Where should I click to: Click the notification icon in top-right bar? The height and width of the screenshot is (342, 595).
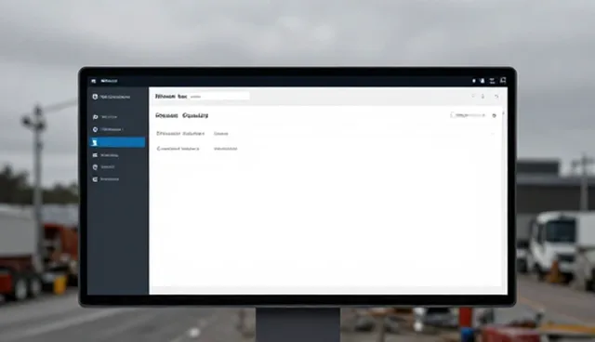(473, 81)
